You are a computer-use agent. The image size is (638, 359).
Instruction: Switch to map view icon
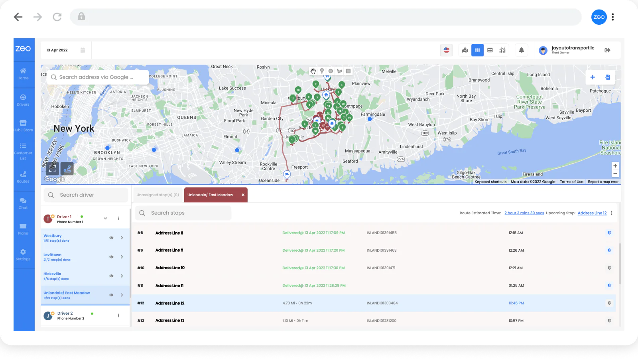[465, 50]
